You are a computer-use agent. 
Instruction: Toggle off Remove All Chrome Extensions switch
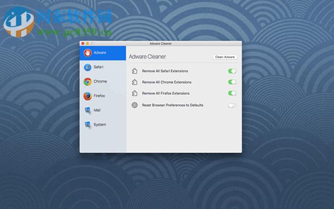point(232,82)
